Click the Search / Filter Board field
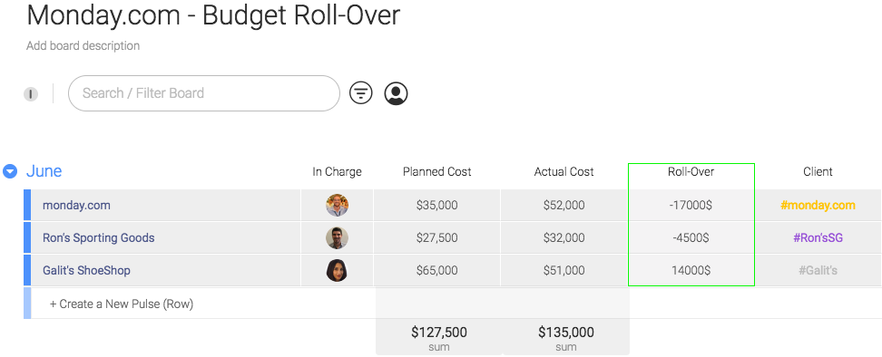This screenshot has width=882, height=357. click(x=204, y=93)
